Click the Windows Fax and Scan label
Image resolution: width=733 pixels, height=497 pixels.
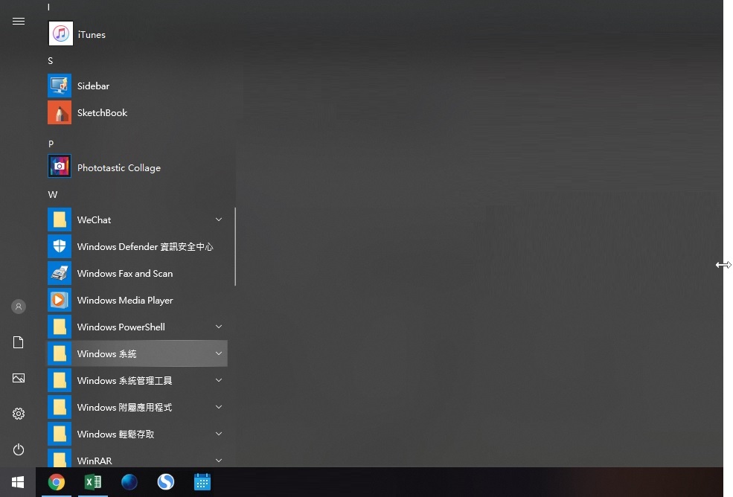pyautogui.click(x=125, y=274)
